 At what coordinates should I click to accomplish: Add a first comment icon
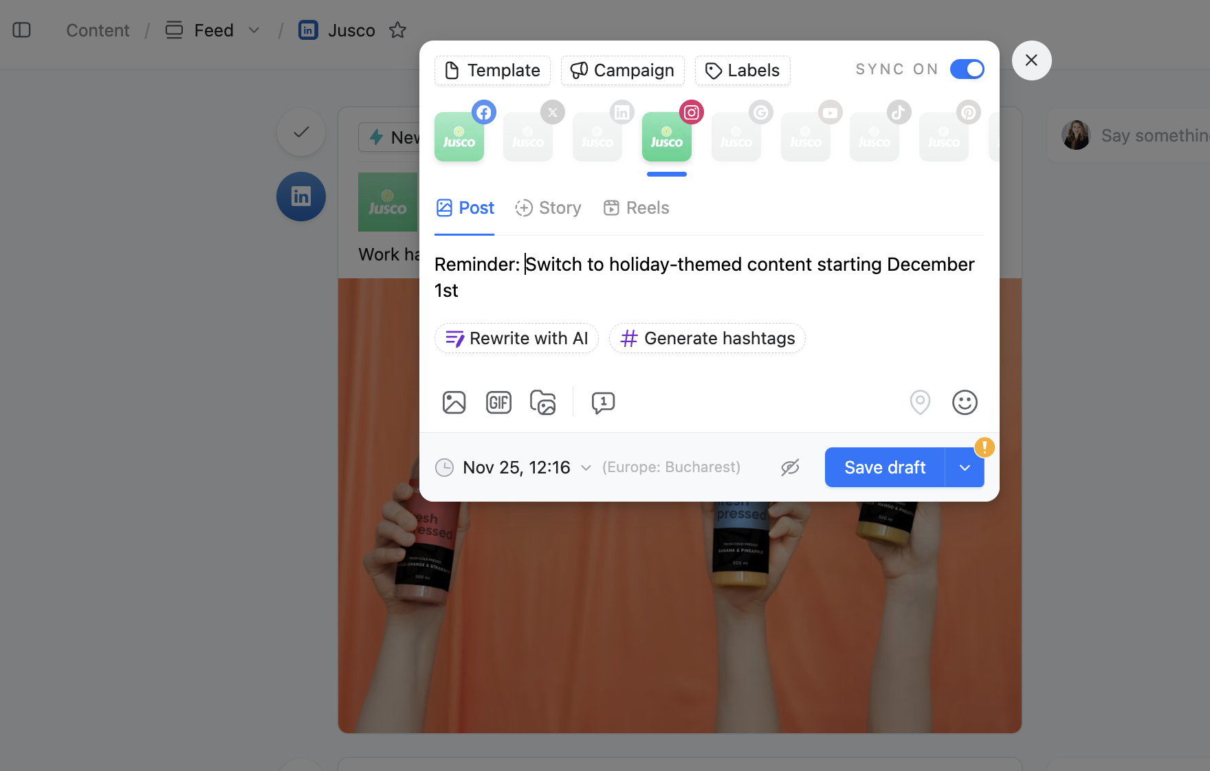pyautogui.click(x=603, y=402)
